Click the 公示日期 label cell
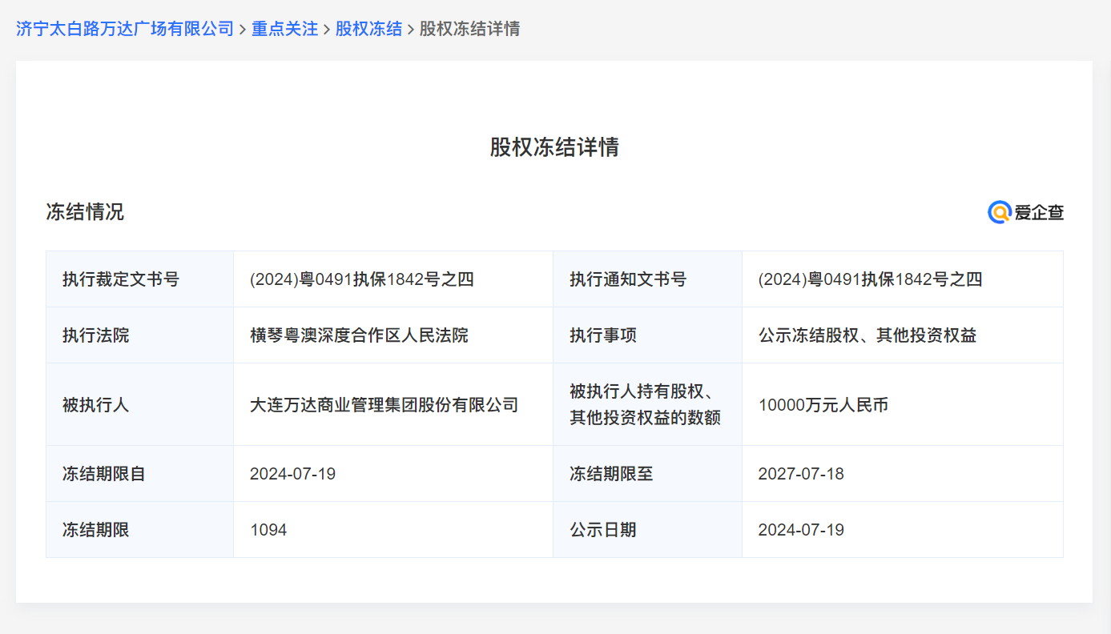The height and width of the screenshot is (634, 1111). click(602, 530)
